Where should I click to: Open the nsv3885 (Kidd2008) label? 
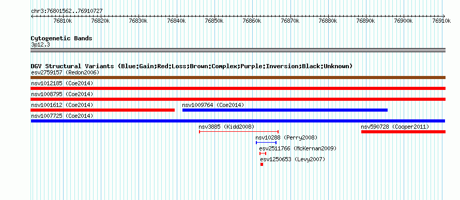226,127
